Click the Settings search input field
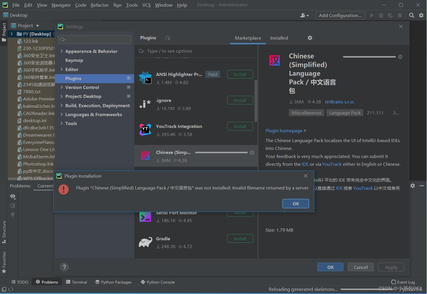This screenshot has width=427, height=294. (94, 40)
